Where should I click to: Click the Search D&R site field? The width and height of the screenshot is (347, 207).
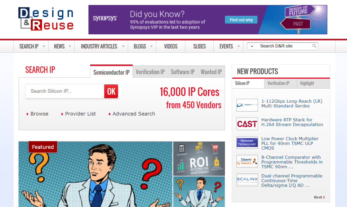(x=284, y=46)
